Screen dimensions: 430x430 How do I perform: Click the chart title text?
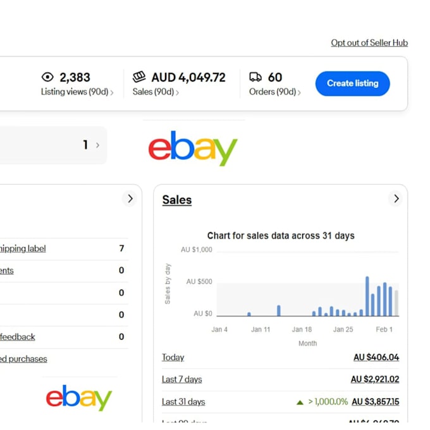click(281, 236)
